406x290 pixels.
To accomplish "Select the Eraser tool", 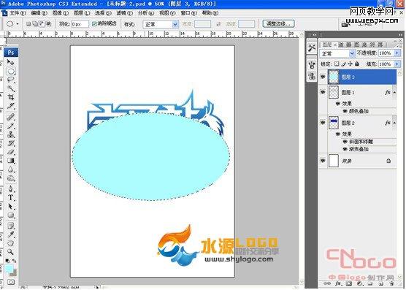I will coord(11,152).
